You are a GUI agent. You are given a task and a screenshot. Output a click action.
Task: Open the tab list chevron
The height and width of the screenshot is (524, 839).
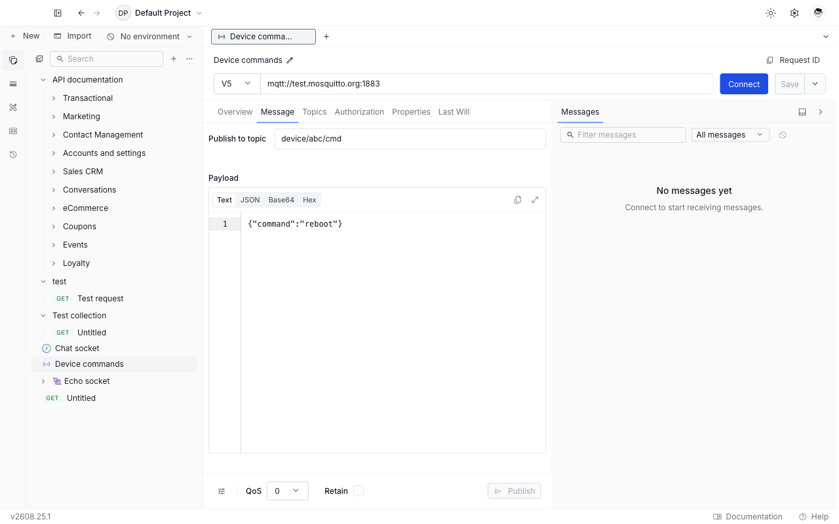[825, 37]
